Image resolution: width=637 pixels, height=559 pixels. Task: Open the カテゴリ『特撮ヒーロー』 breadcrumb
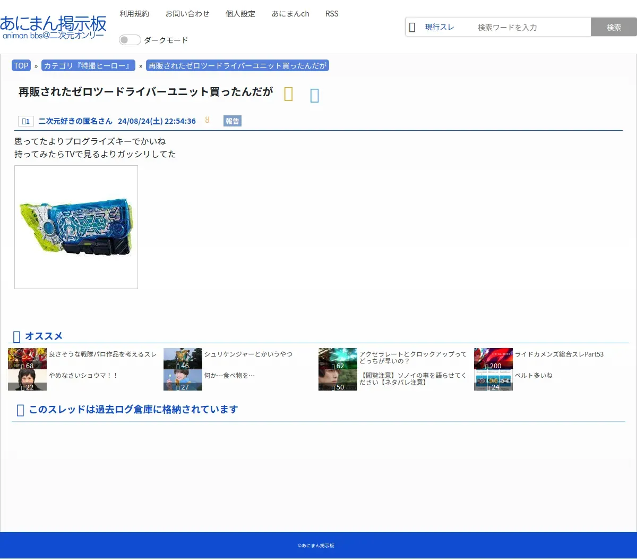point(88,65)
